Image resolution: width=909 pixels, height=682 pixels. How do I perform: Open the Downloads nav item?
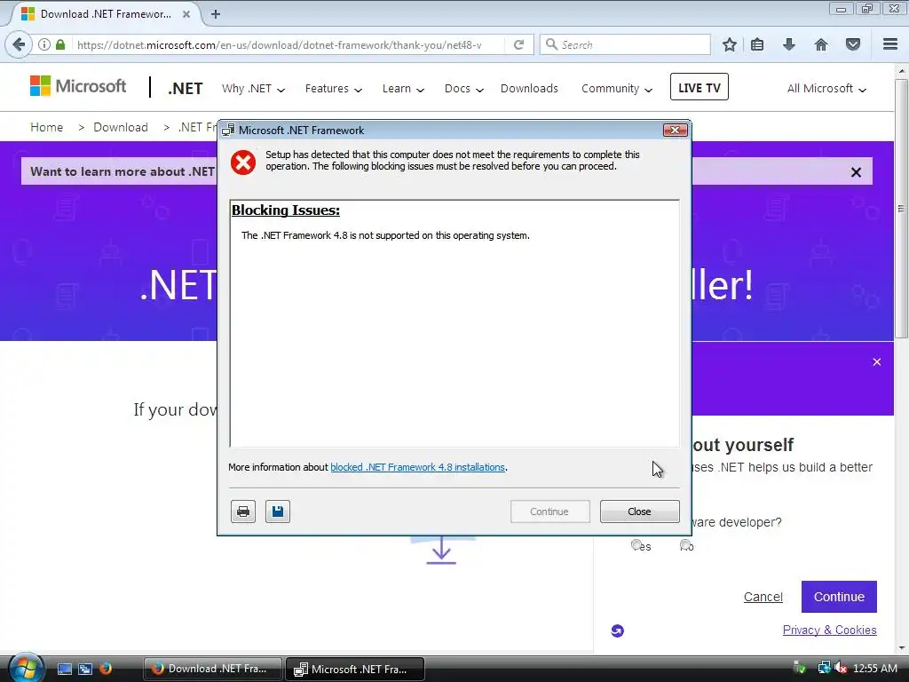click(x=529, y=88)
